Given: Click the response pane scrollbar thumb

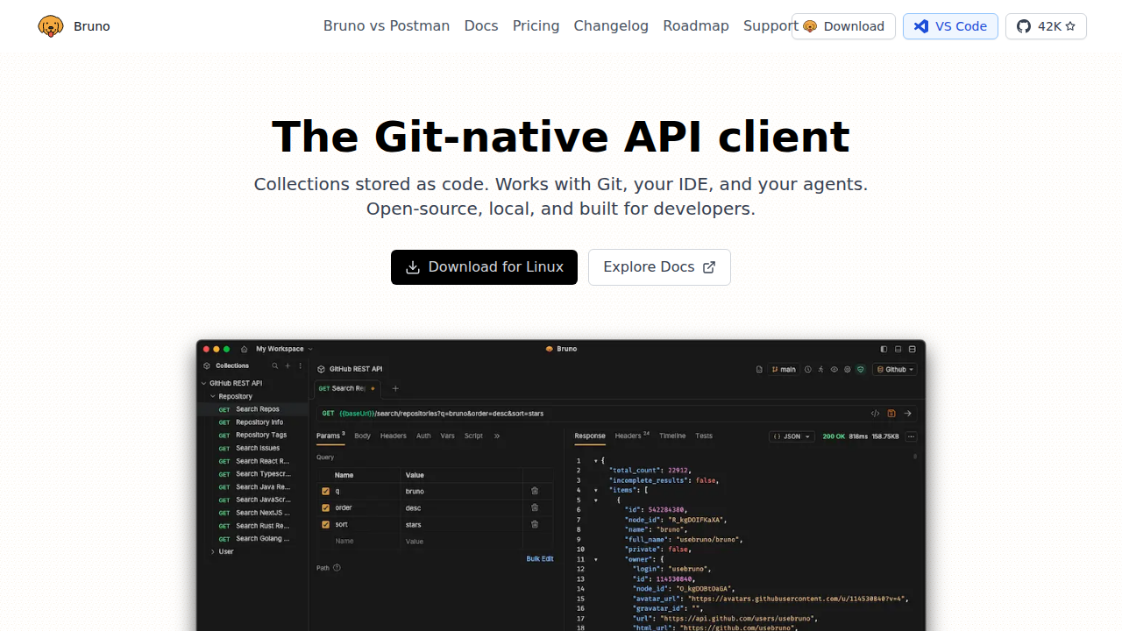Looking at the screenshot, I should coord(915,457).
